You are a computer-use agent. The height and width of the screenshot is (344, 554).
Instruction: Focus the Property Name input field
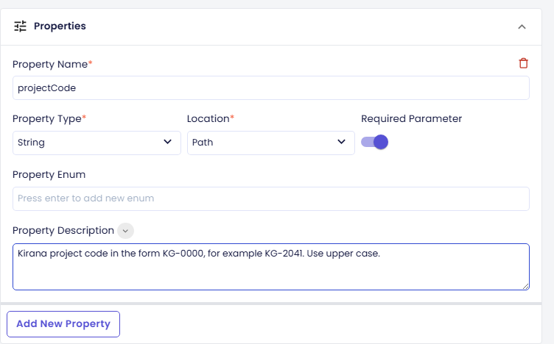click(271, 87)
